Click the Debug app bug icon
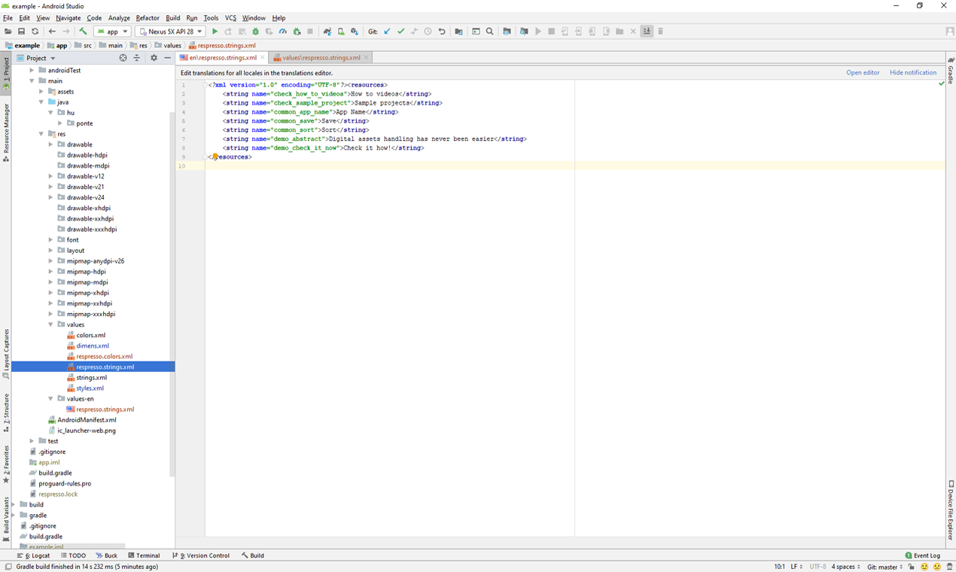956x572 pixels. coord(255,32)
